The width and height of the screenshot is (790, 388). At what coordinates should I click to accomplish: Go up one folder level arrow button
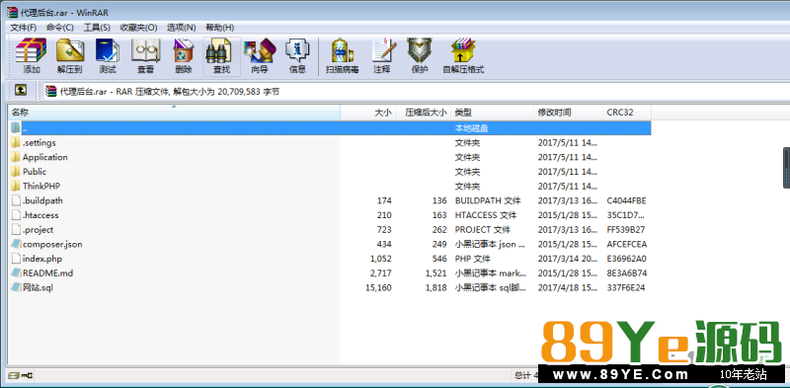20,91
